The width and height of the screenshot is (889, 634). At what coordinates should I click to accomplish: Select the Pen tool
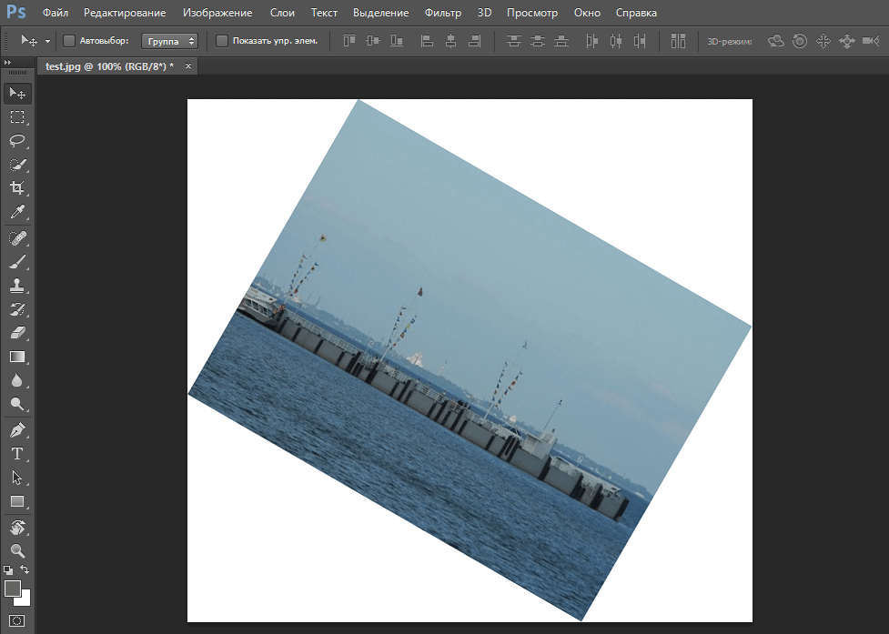tap(17, 430)
